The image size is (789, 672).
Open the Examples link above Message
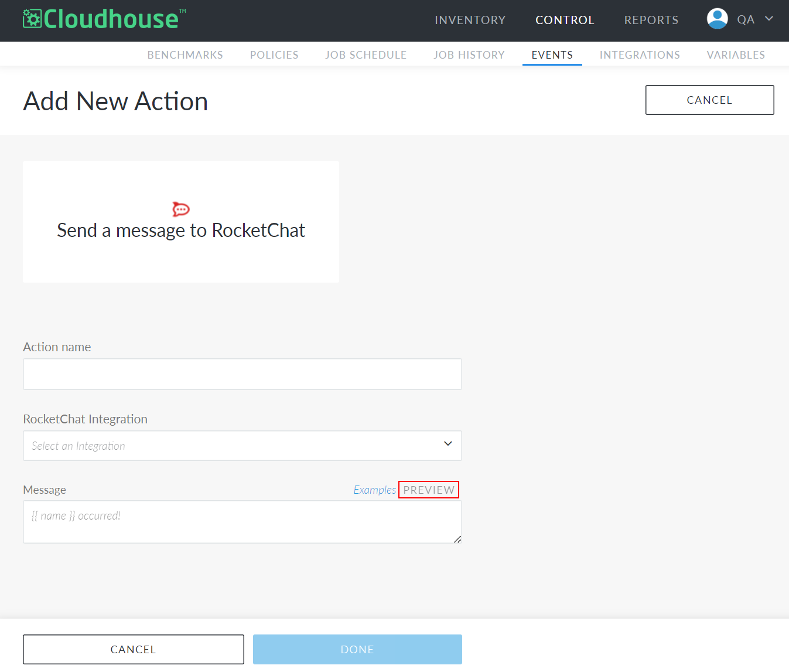[x=375, y=490]
